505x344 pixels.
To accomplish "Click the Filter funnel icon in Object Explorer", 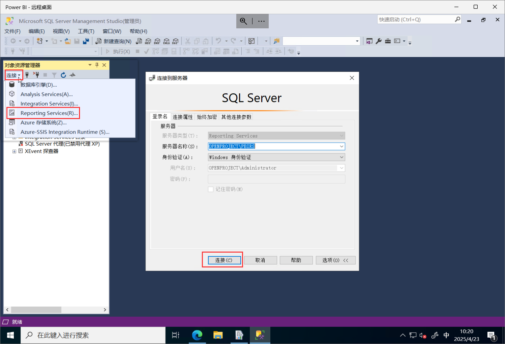I will (x=54, y=75).
